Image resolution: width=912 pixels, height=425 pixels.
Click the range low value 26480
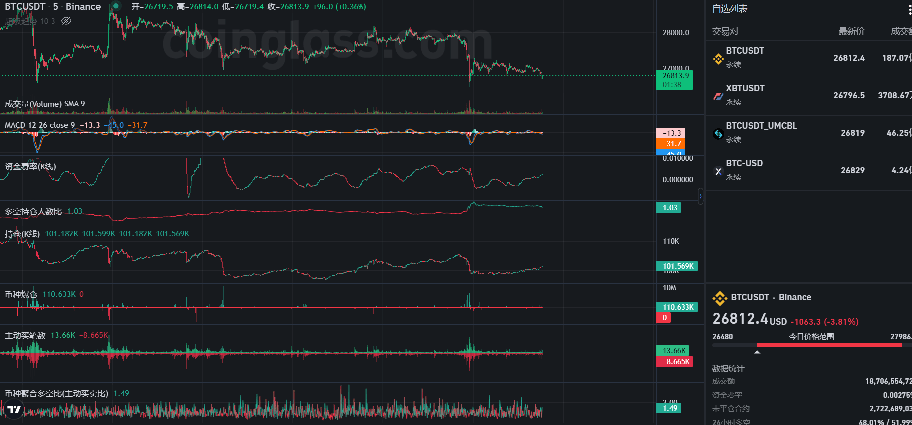coord(722,337)
